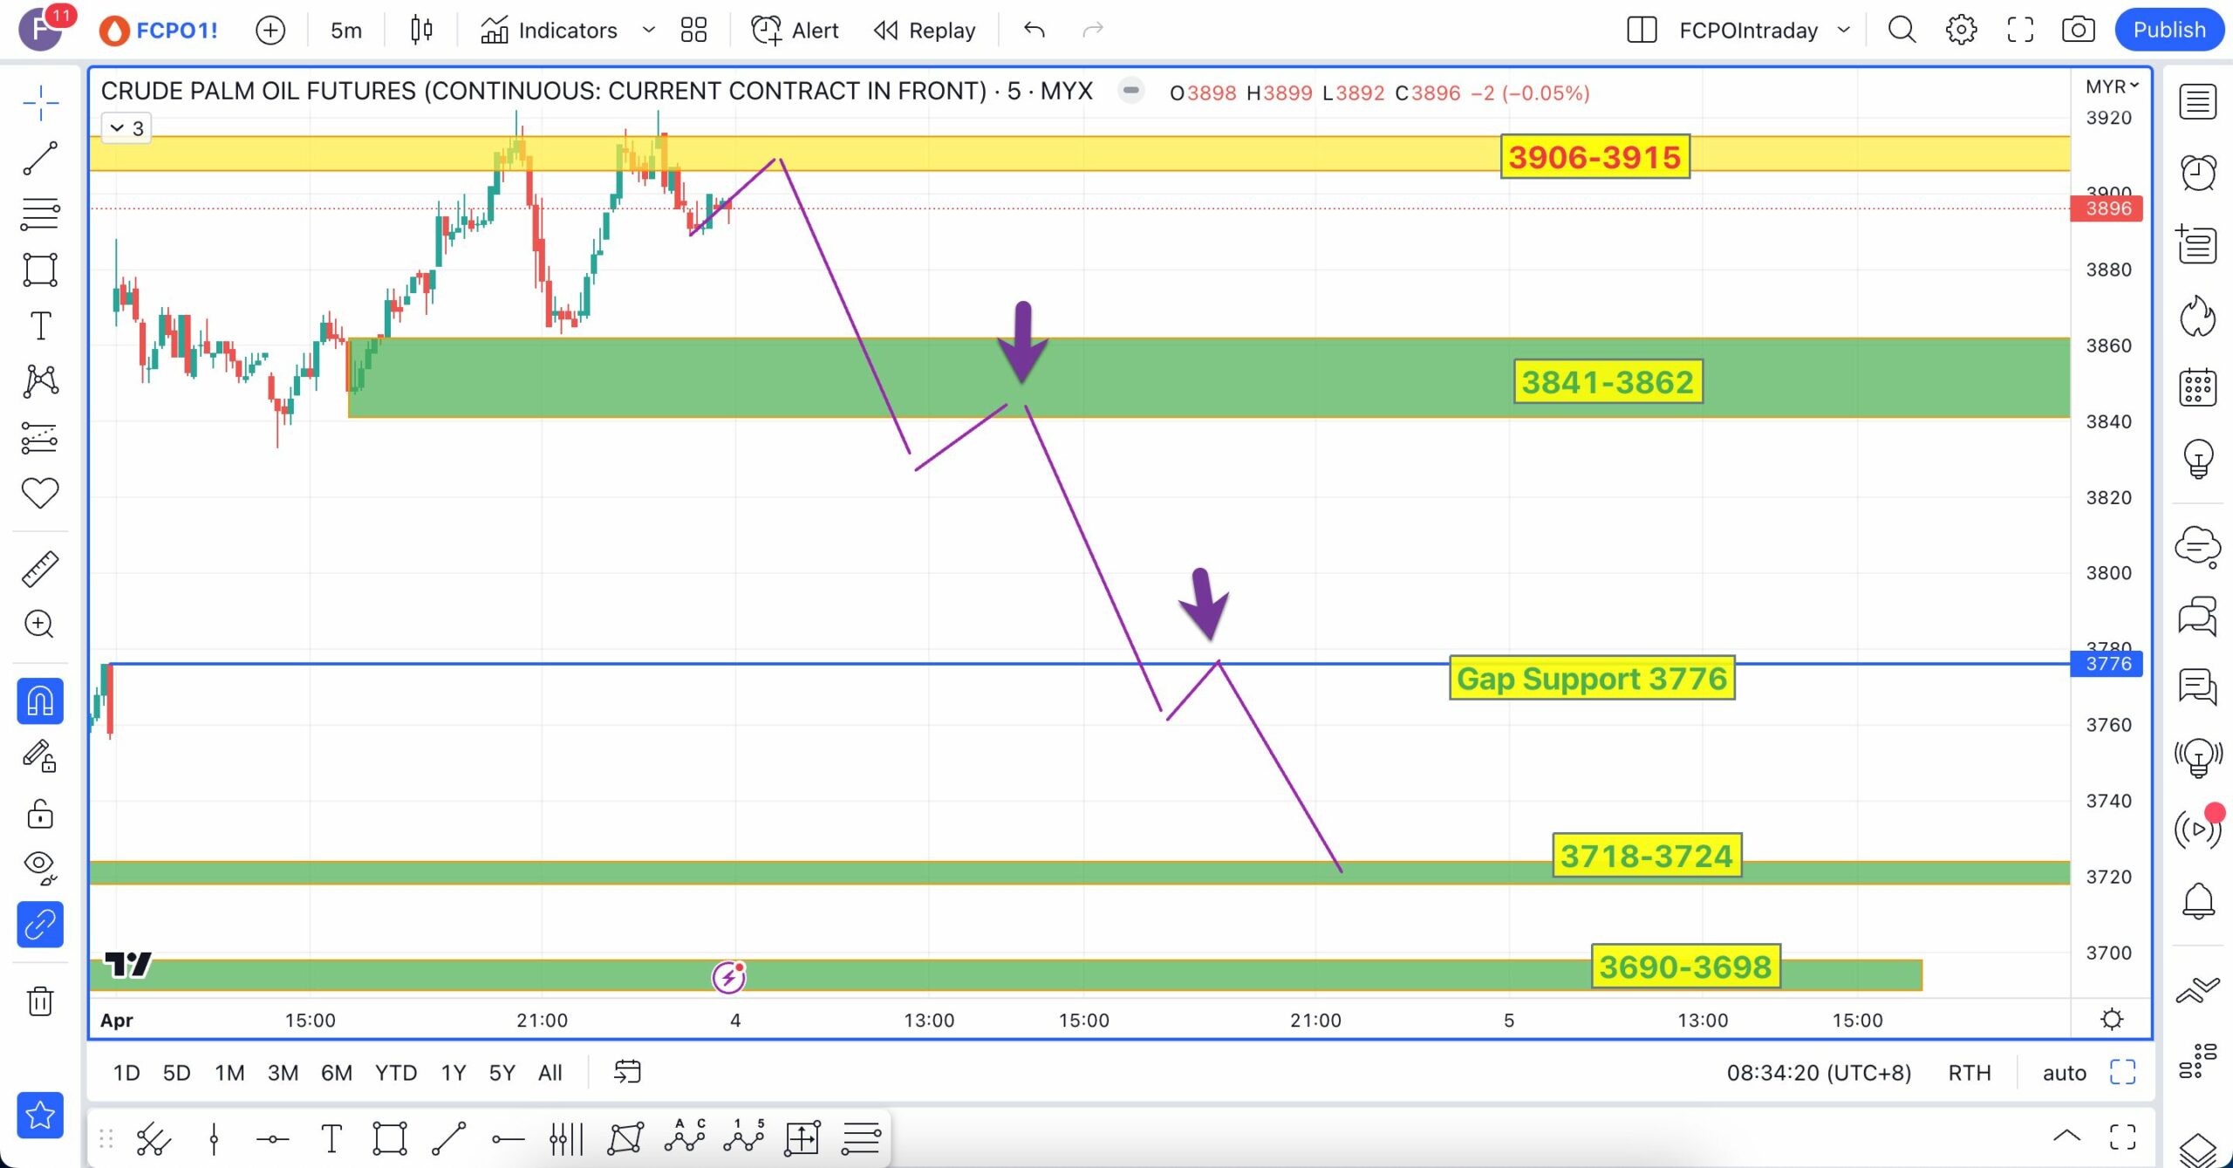Screen dimensions: 2233x1168
Task: Select the ruler measure tool
Action: click(x=40, y=569)
